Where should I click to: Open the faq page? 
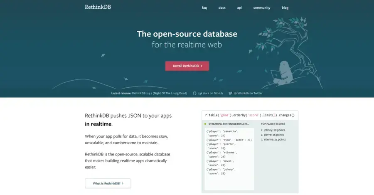tap(204, 7)
